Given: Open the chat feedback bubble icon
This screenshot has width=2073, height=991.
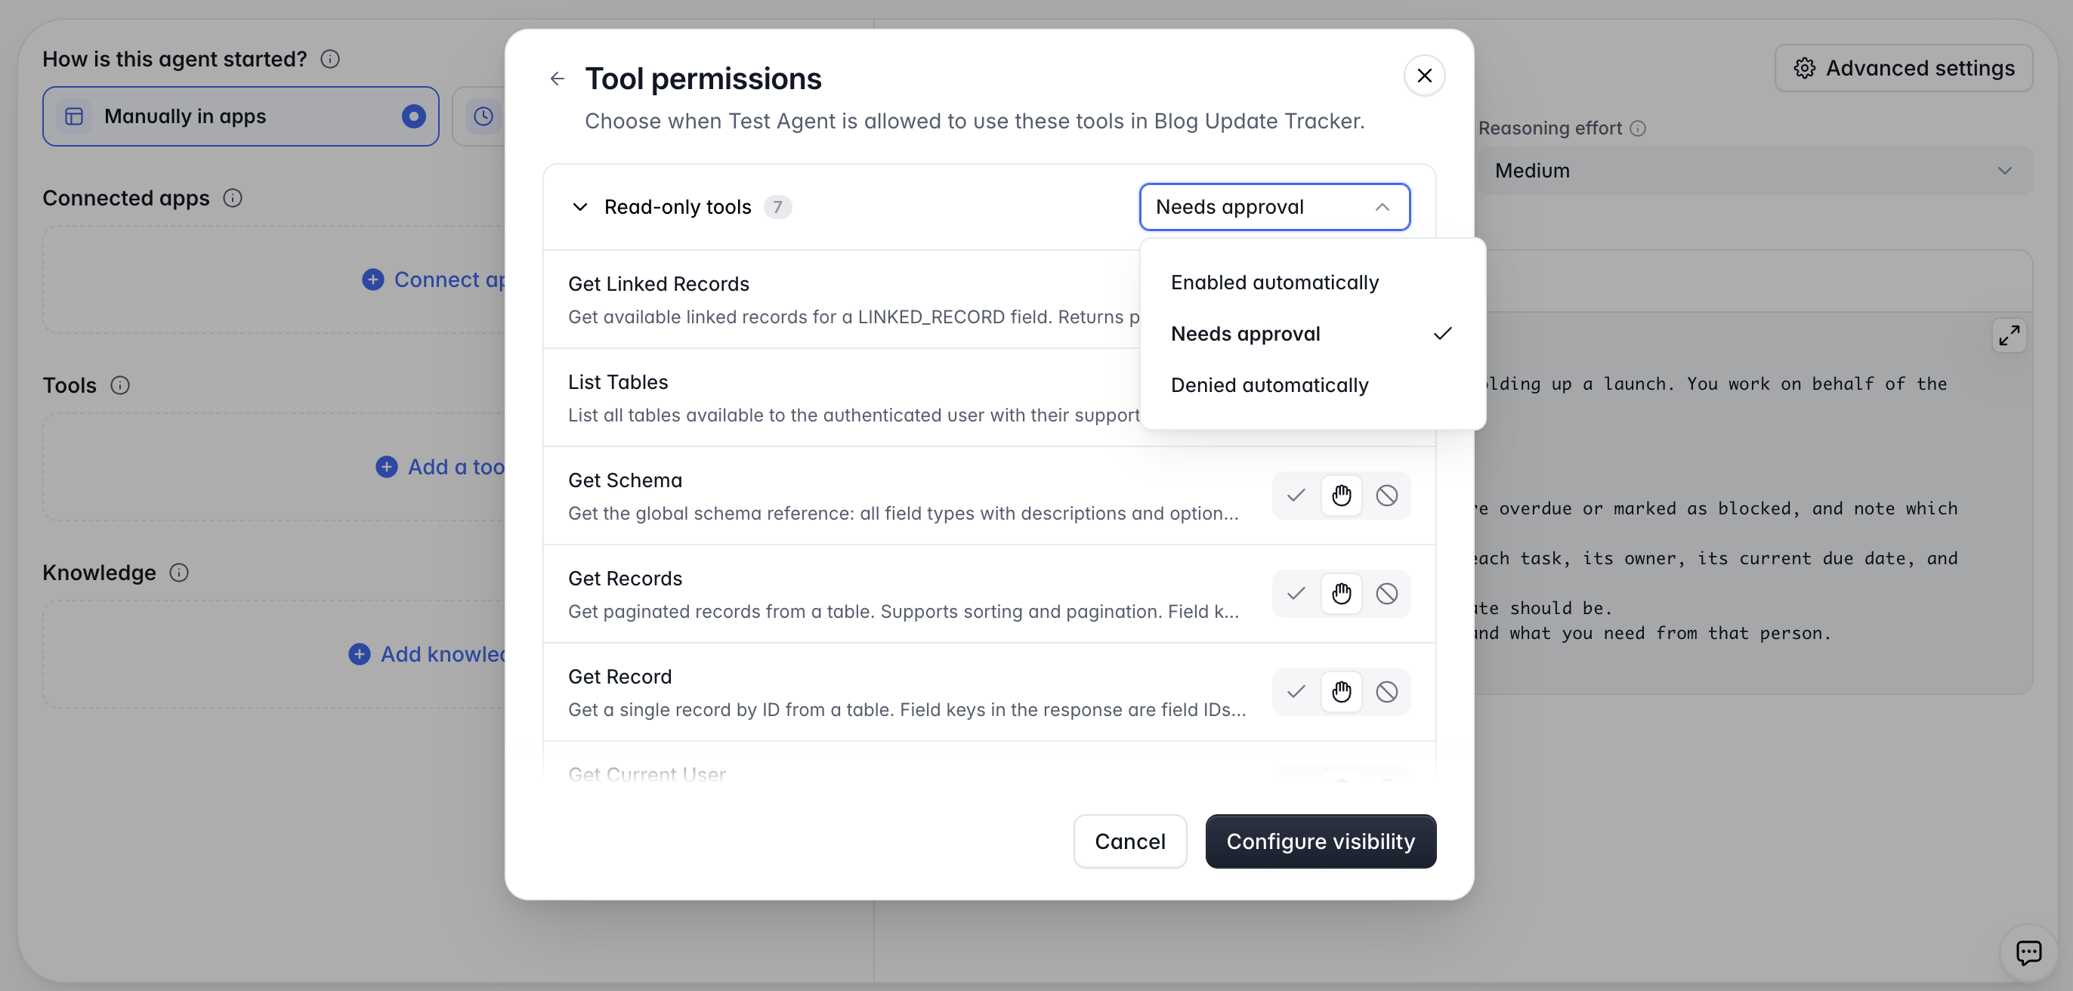Looking at the screenshot, I should (x=2028, y=952).
